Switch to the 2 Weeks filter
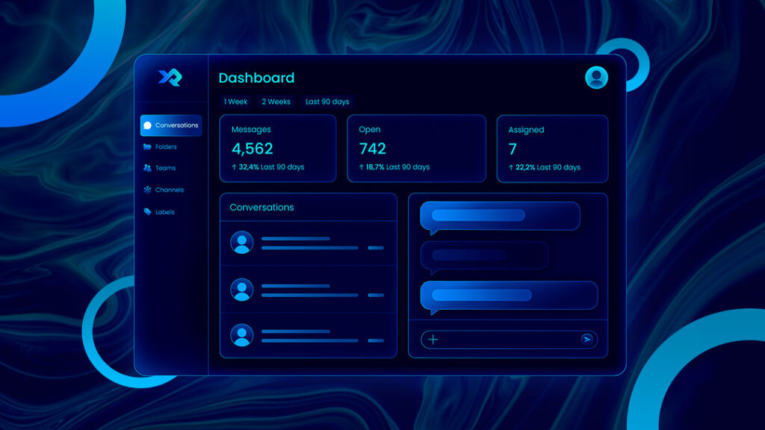The image size is (765, 430). [x=276, y=102]
